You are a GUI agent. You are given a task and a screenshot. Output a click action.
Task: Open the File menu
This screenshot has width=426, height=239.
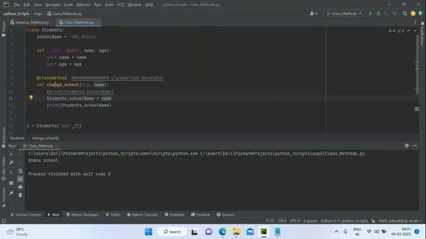(x=17, y=5)
